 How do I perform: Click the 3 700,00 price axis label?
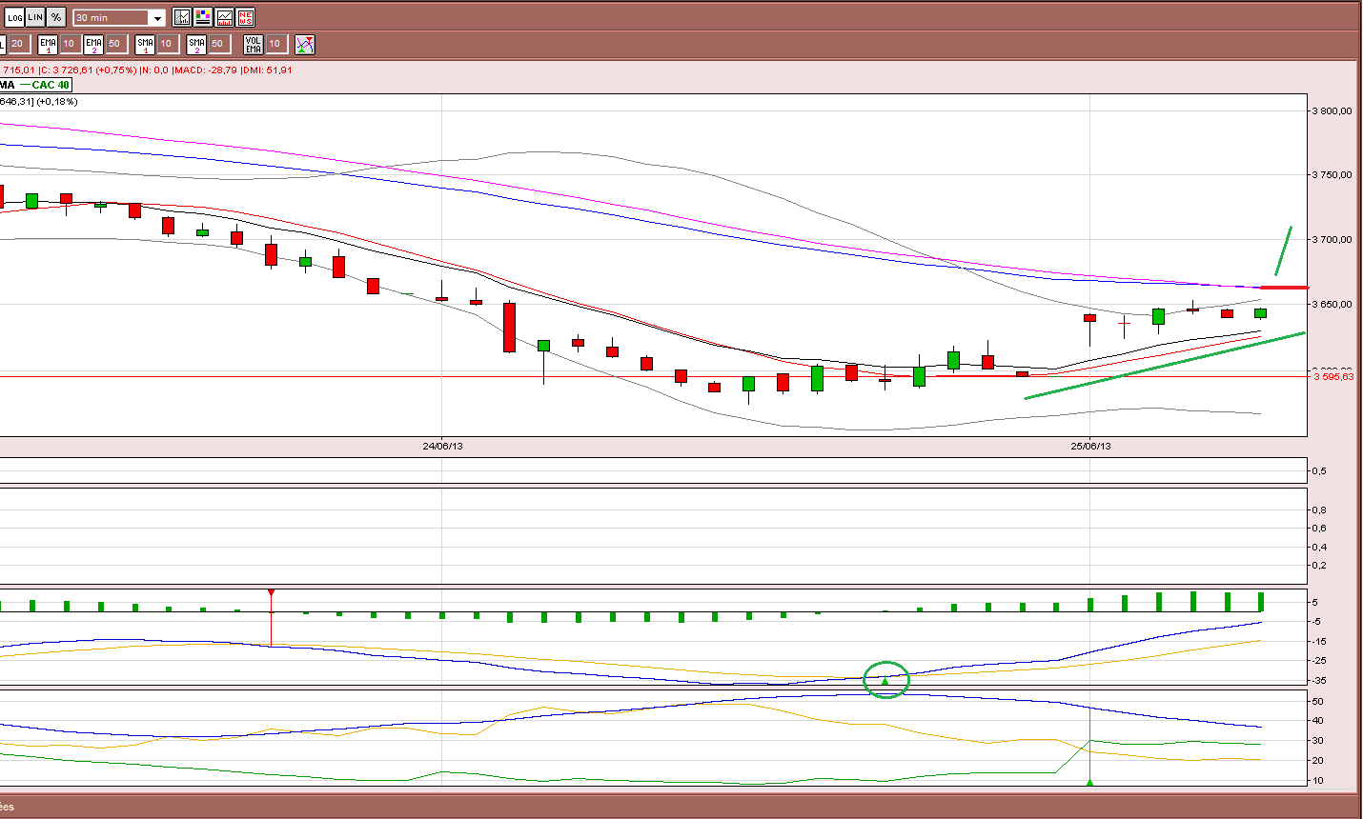(x=1332, y=240)
